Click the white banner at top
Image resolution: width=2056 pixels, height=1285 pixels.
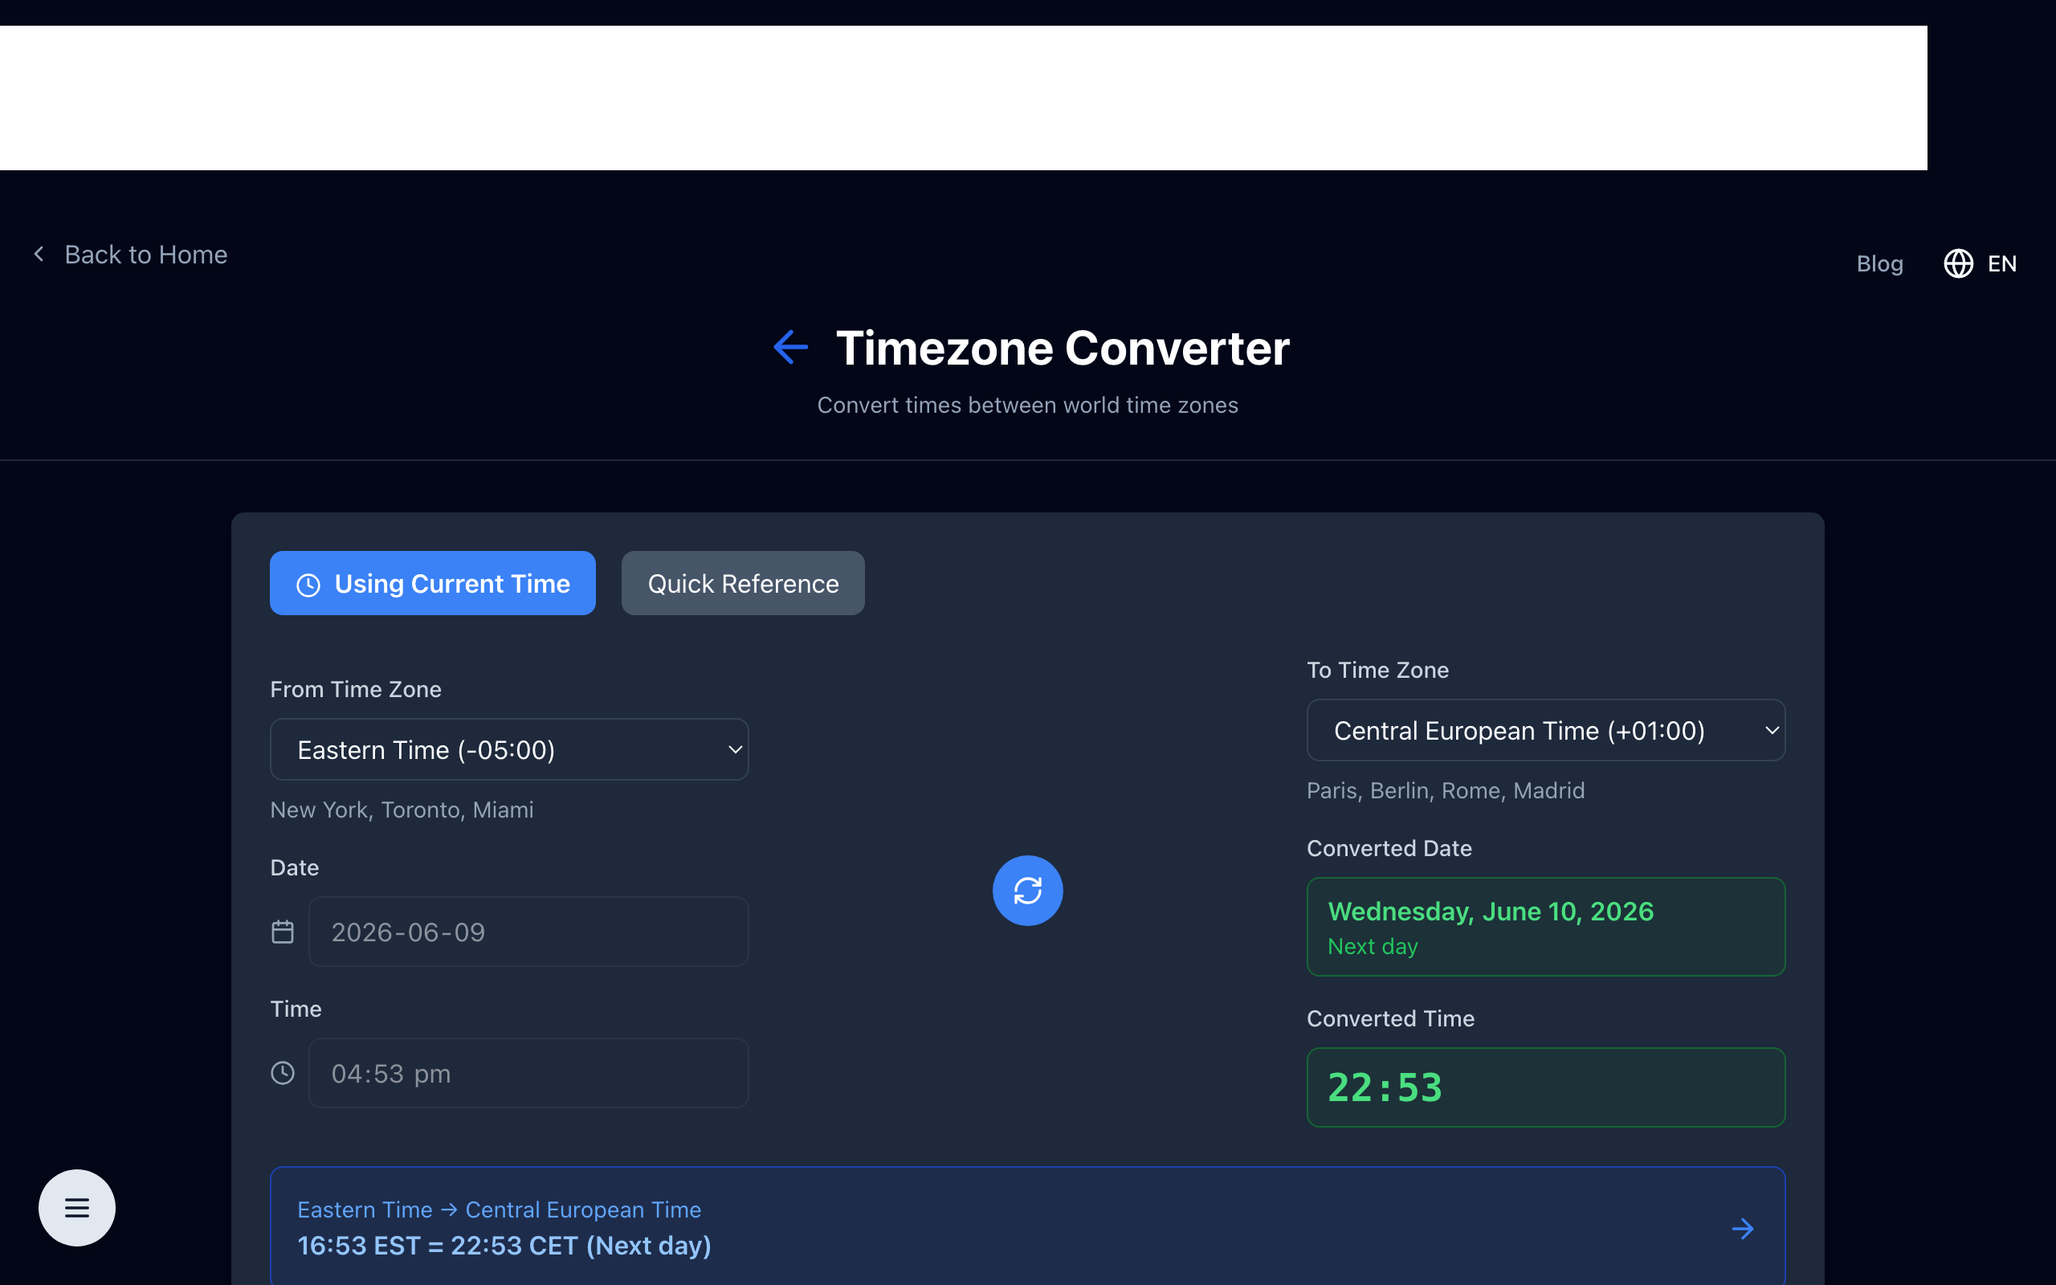(964, 98)
